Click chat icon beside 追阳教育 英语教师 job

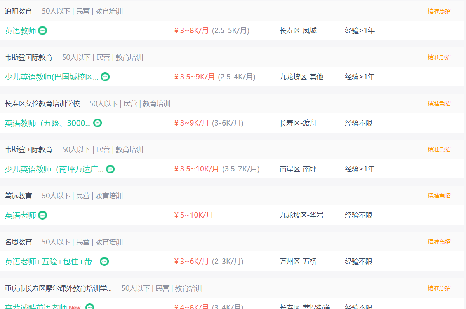[43, 31]
